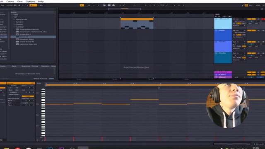The image size is (265, 149).
Task: Click the Key map mode switch
Action: [251, 5]
